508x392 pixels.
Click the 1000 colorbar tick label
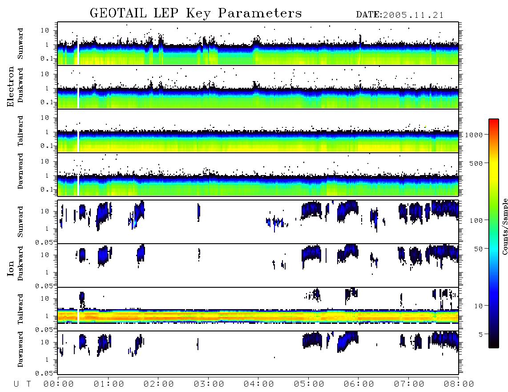(x=474, y=135)
